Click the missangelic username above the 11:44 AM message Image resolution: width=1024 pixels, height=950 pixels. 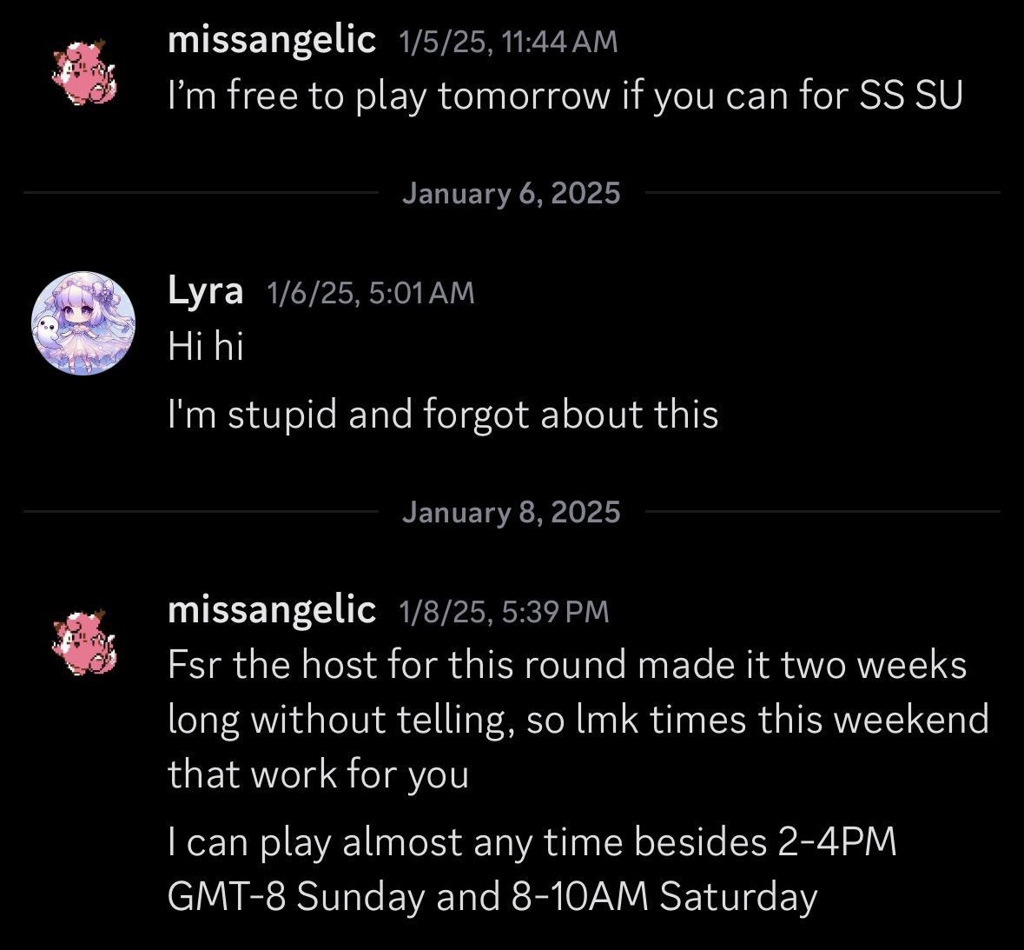pyautogui.click(x=272, y=40)
